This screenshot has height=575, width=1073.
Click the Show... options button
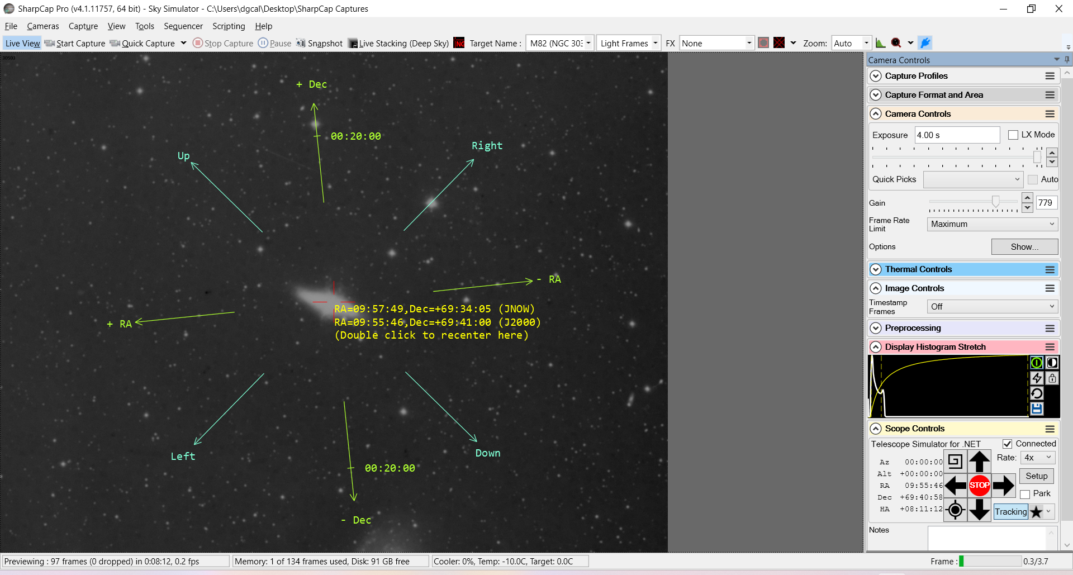[1024, 246]
